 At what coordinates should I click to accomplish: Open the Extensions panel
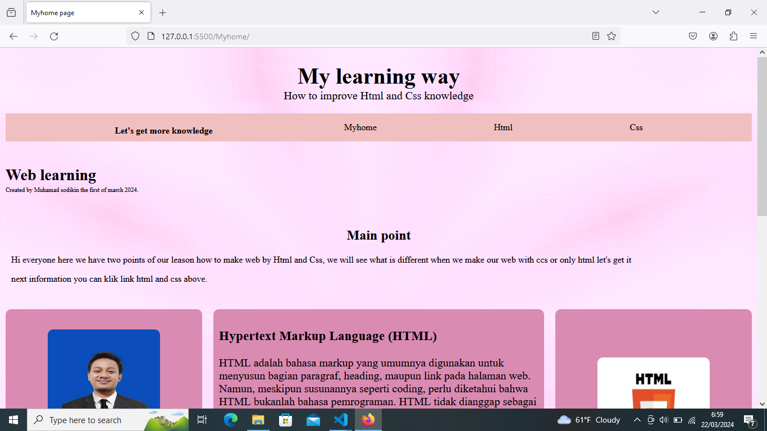click(x=733, y=36)
